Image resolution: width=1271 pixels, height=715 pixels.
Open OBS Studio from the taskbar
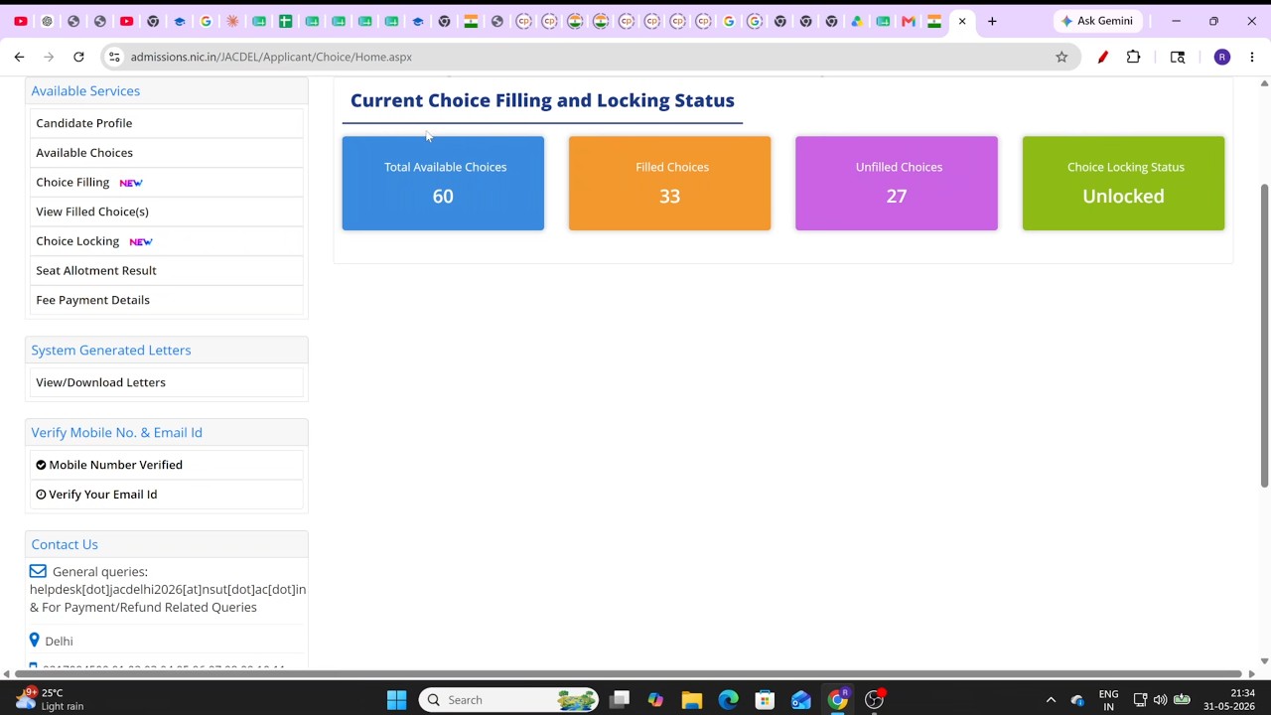[874, 700]
